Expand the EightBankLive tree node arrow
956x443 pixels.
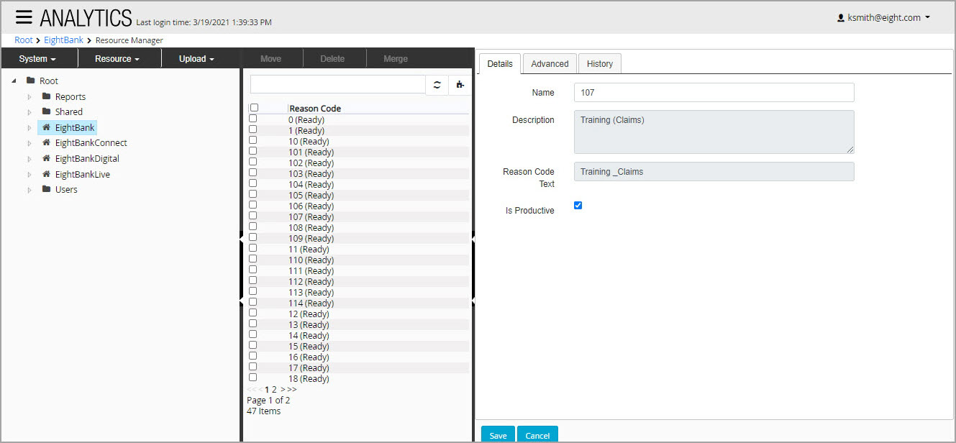(29, 174)
